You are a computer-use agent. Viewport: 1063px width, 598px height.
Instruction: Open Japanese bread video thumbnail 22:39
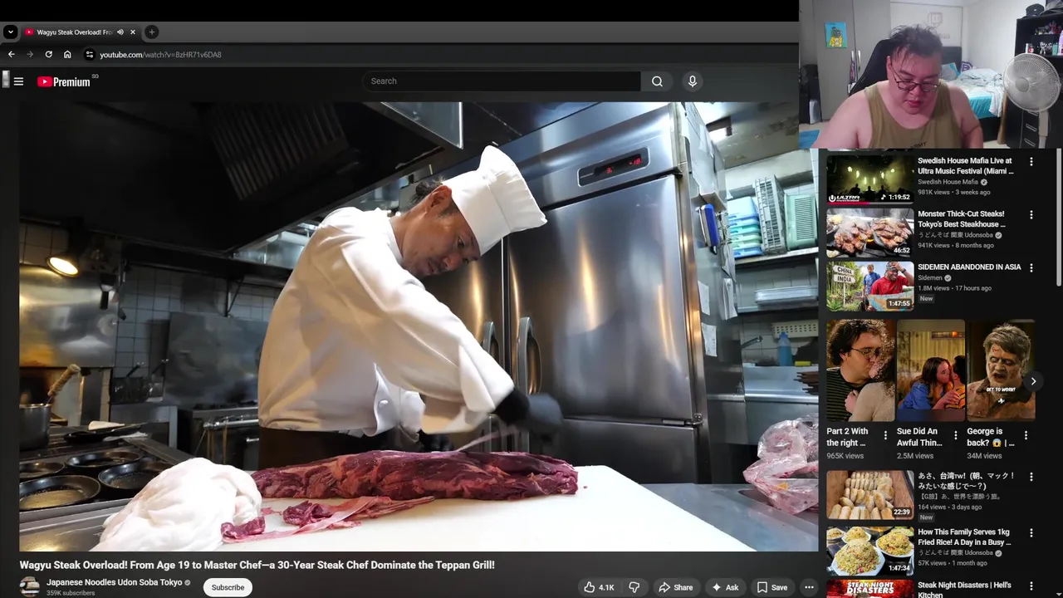870,495
